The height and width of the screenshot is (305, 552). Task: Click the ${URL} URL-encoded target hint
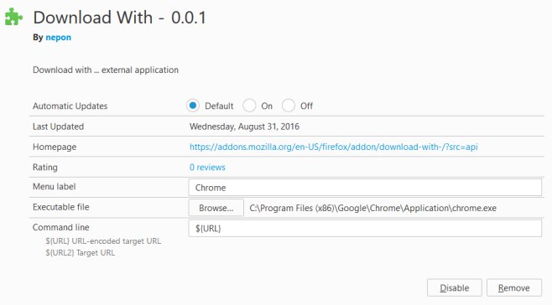[x=103, y=241]
